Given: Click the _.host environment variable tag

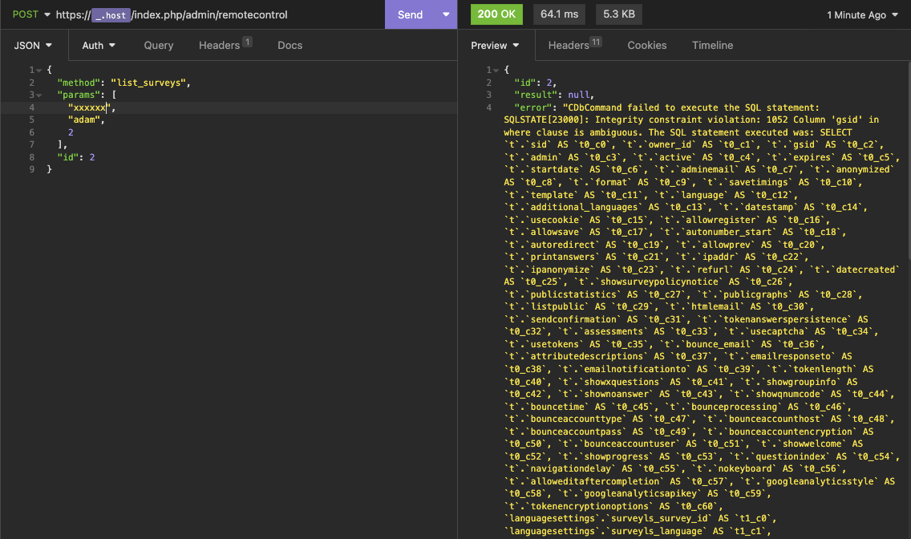Looking at the screenshot, I should pos(111,15).
